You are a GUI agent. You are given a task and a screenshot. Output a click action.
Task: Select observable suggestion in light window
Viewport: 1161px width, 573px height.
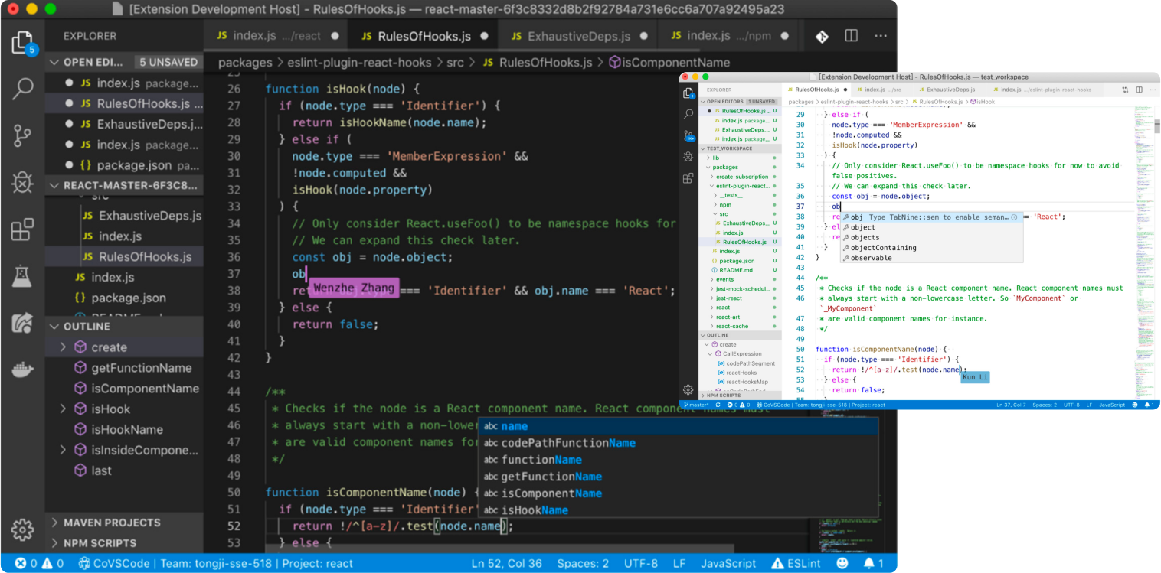(931, 258)
